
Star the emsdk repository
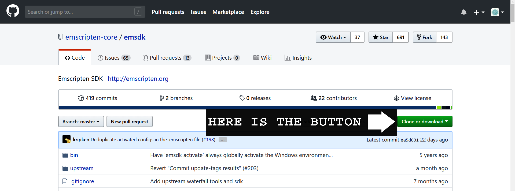click(381, 37)
